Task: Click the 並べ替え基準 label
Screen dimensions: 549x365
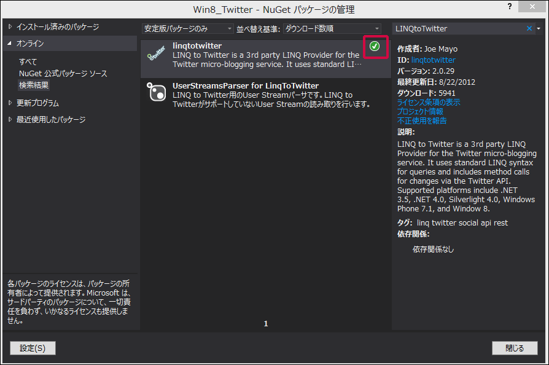Action: 258,29
